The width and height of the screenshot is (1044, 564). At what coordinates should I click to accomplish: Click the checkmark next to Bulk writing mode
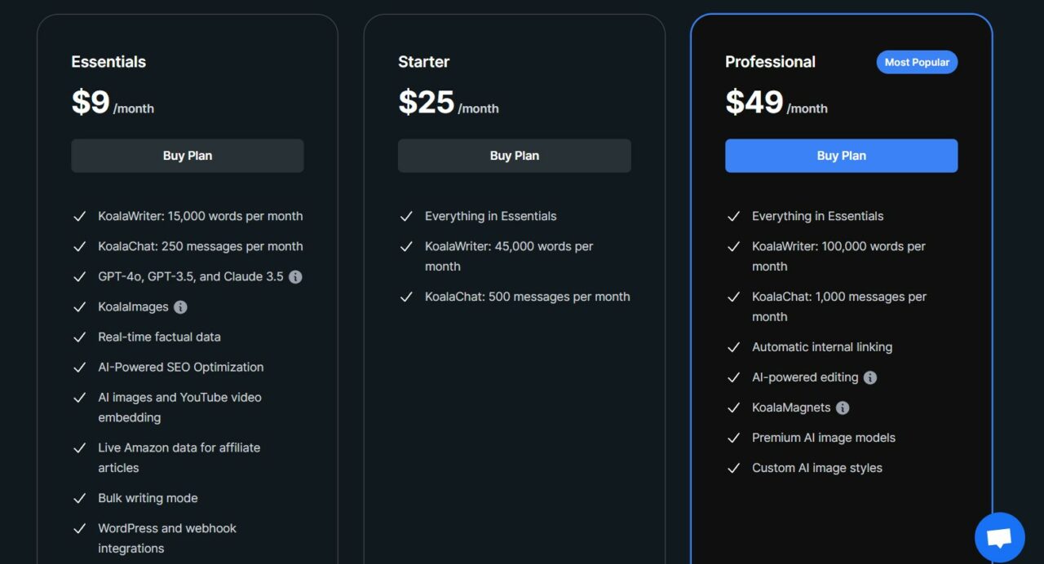(x=79, y=498)
